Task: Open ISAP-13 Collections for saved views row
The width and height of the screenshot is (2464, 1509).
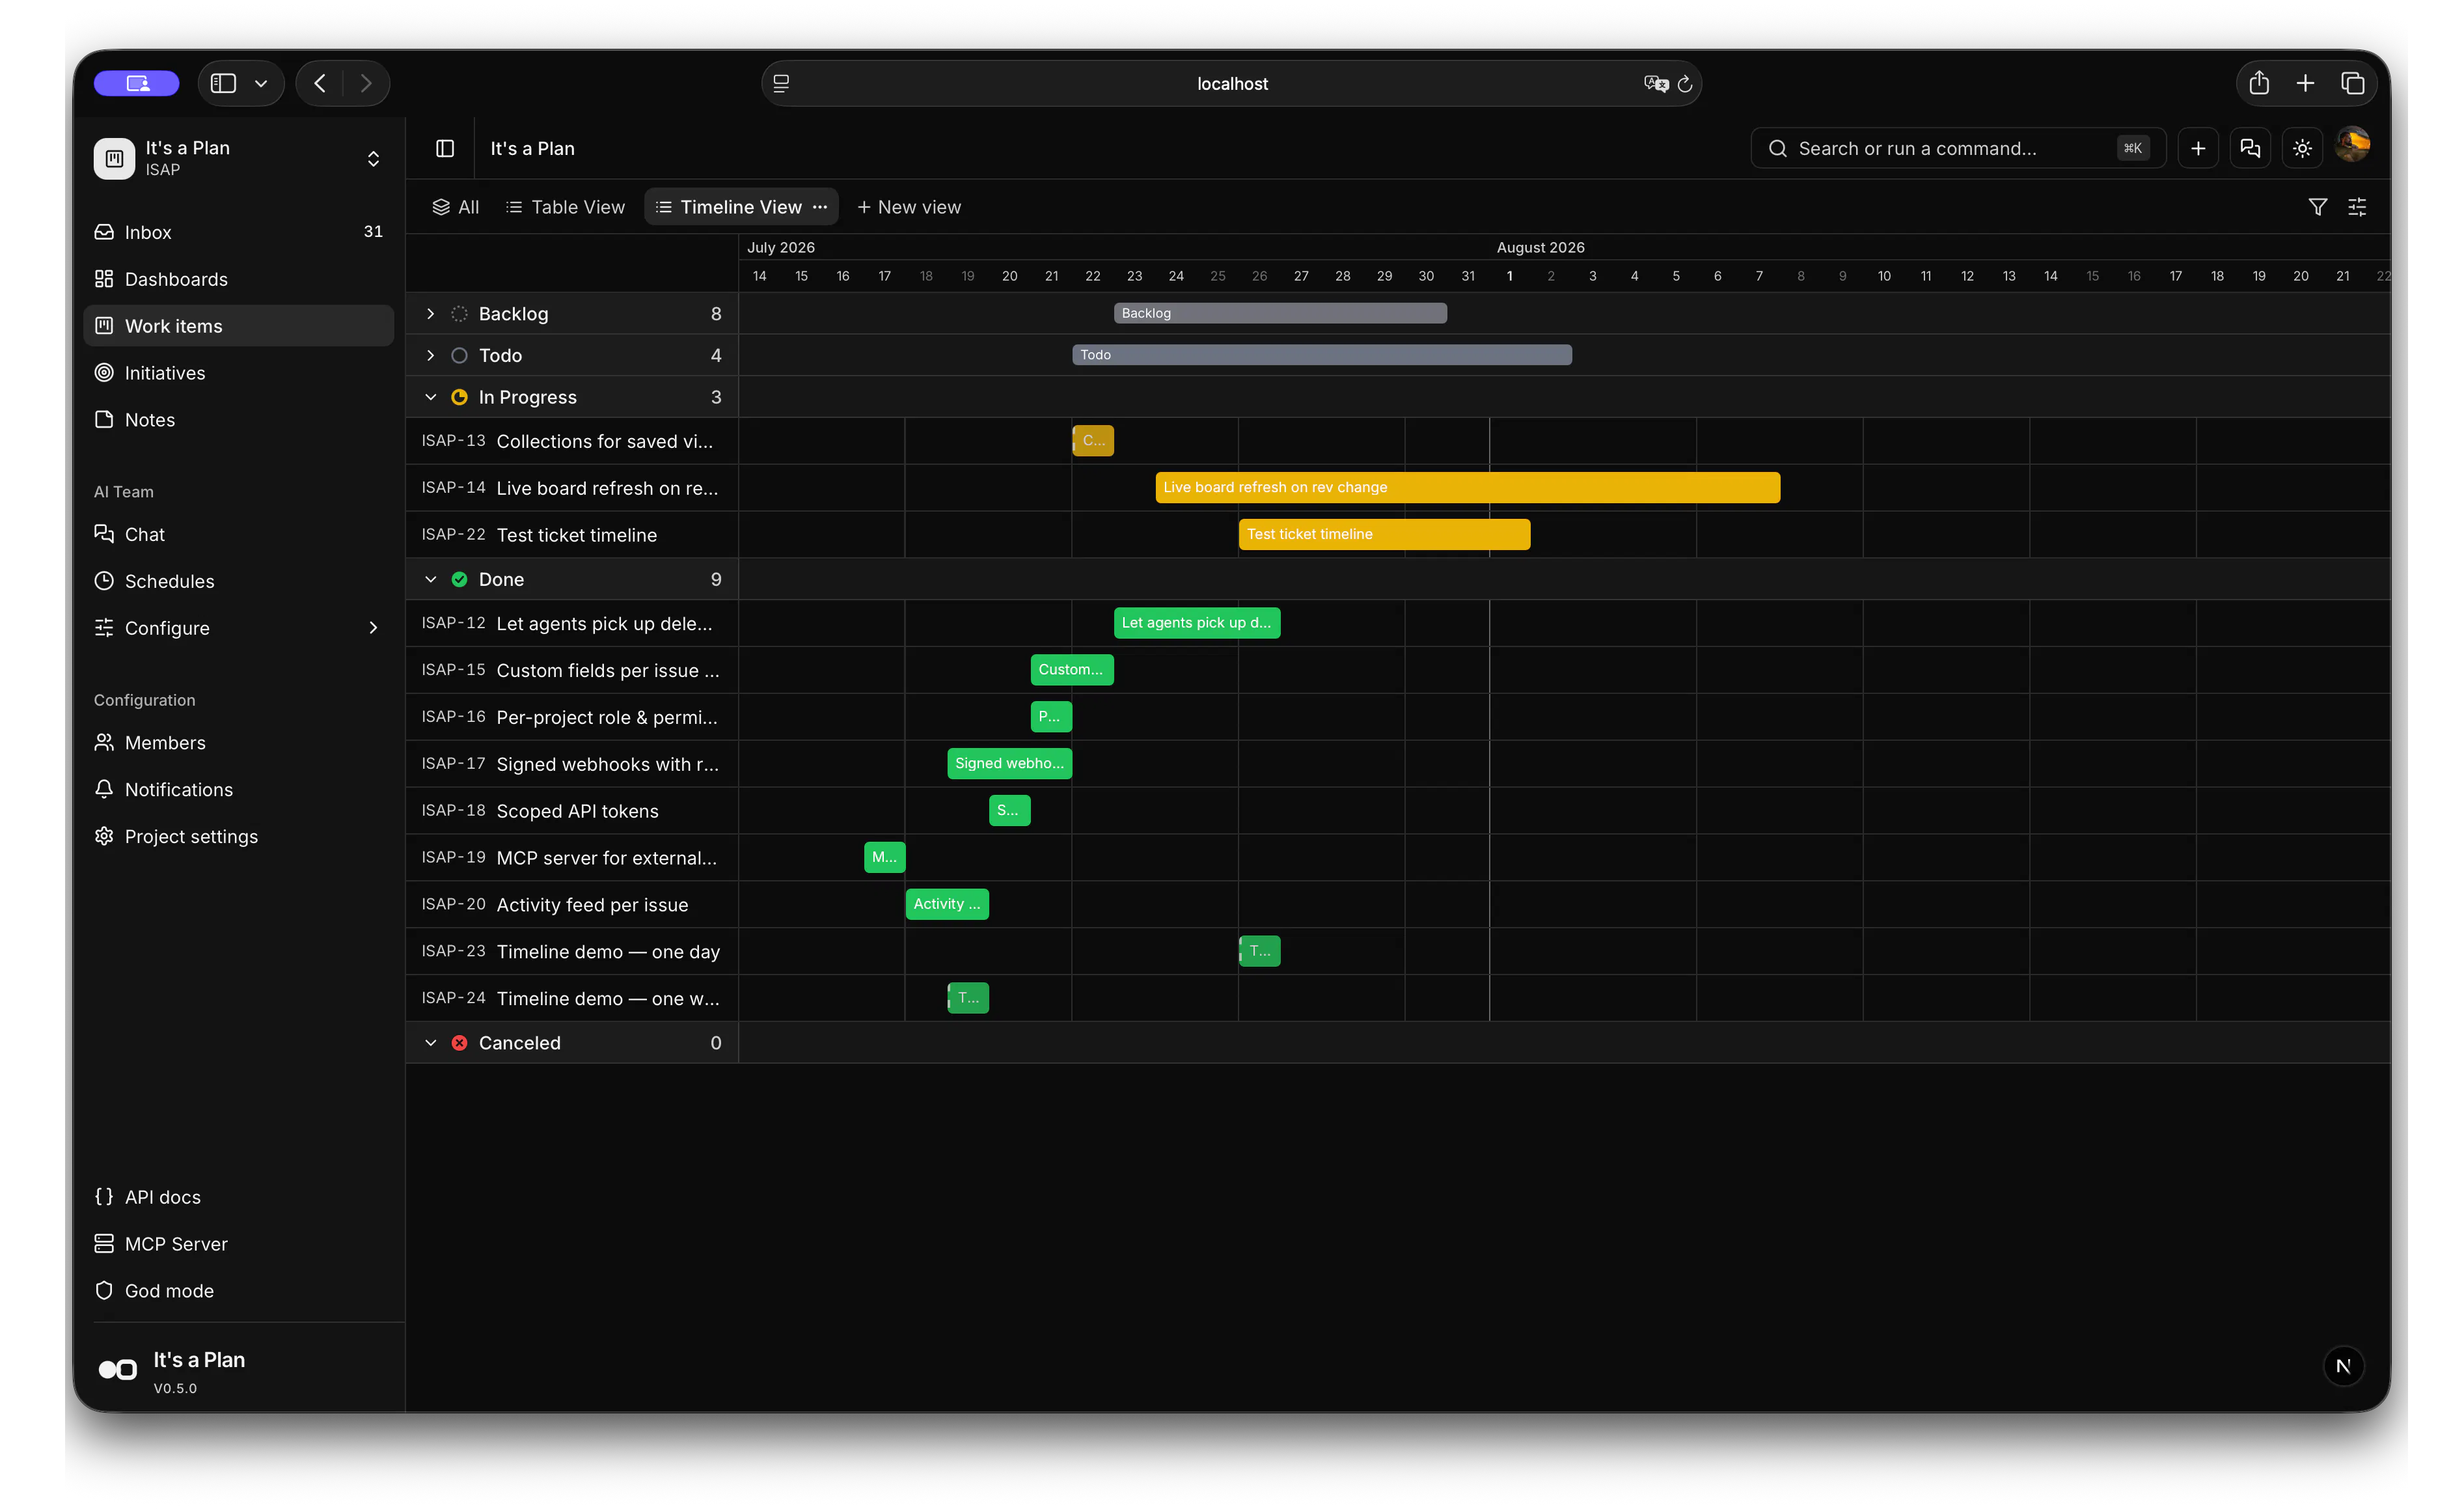Action: coord(572,441)
